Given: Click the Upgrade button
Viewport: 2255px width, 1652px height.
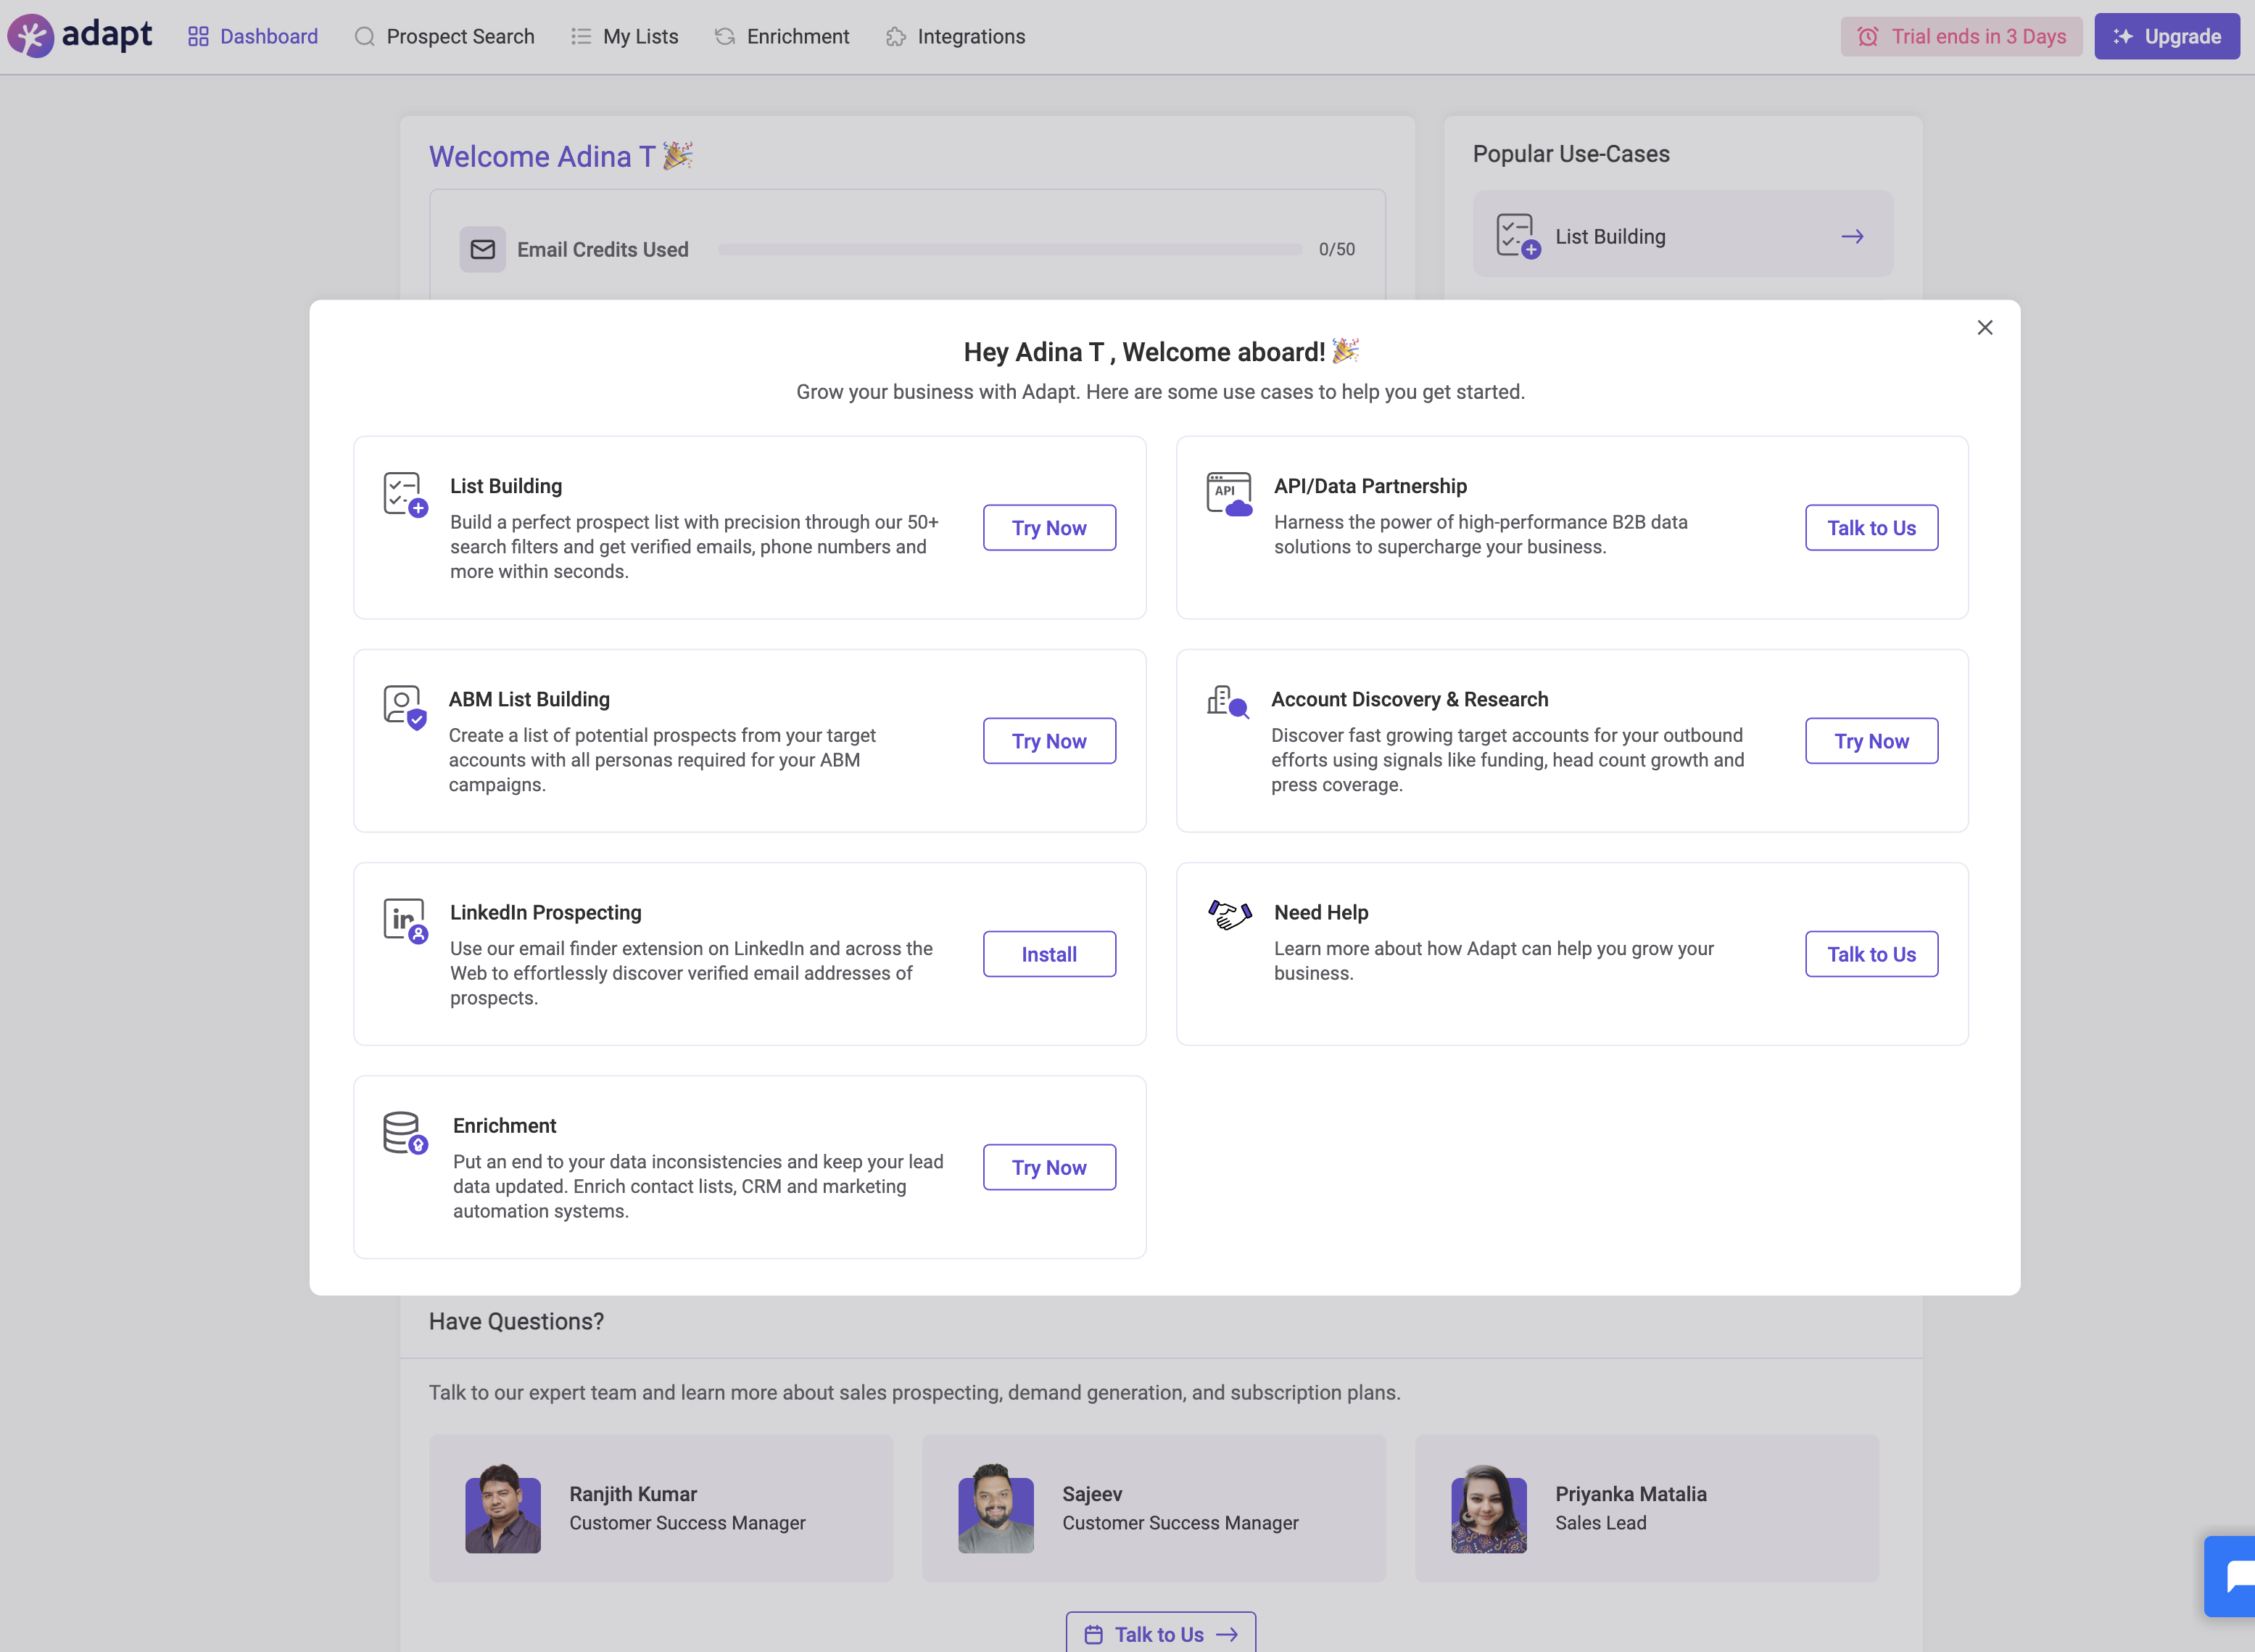Looking at the screenshot, I should pos(2167,36).
